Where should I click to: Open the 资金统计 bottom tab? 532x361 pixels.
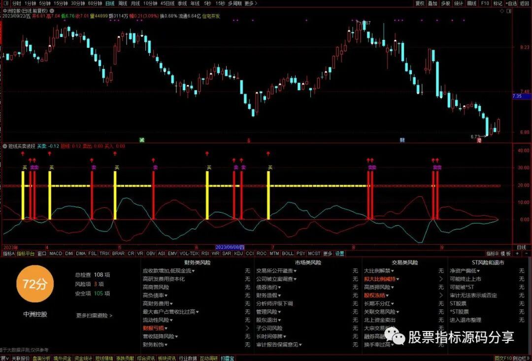(x=83, y=358)
